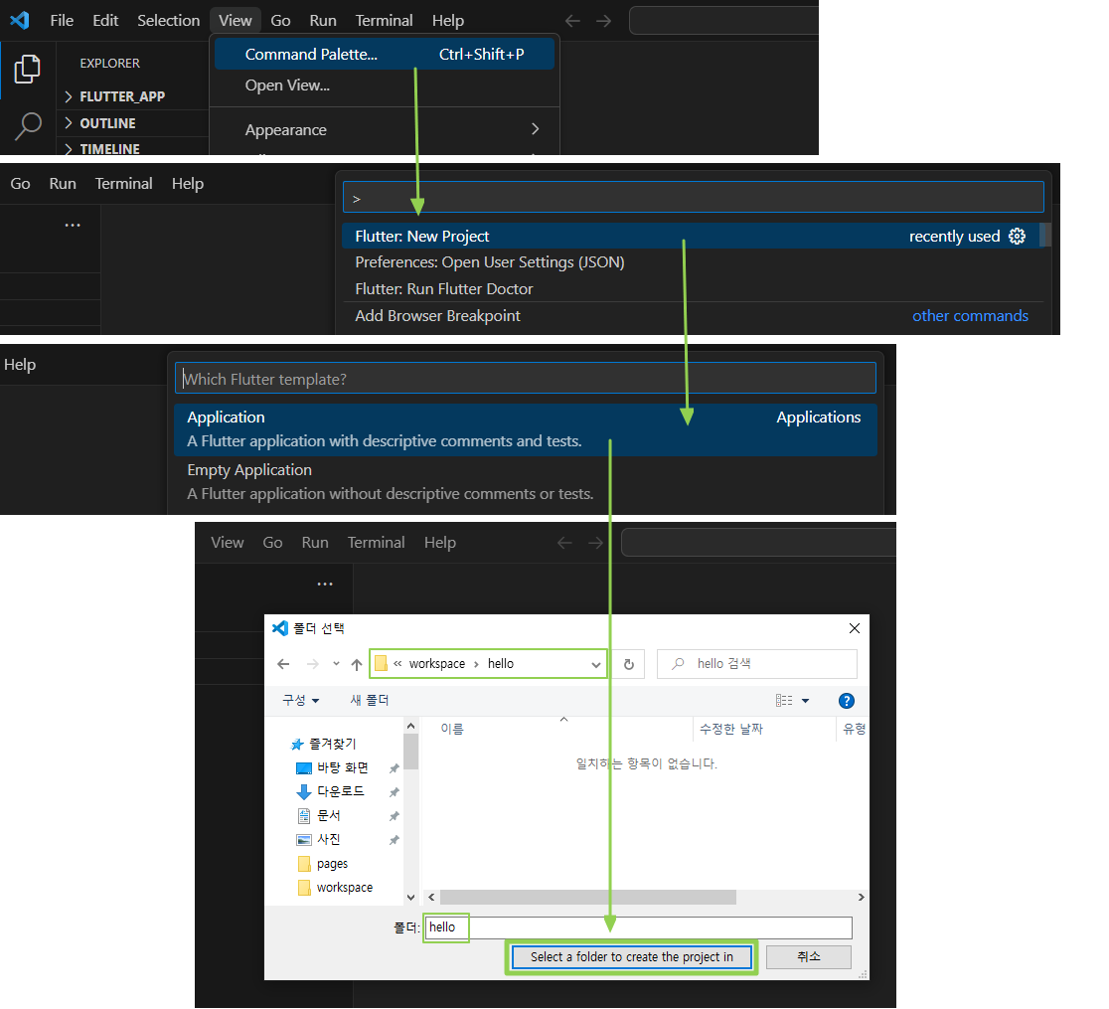The width and height of the screenshot is (1109, 1009).
Task: Open recent locations dropdown in dialog
Action: point(336,664)
